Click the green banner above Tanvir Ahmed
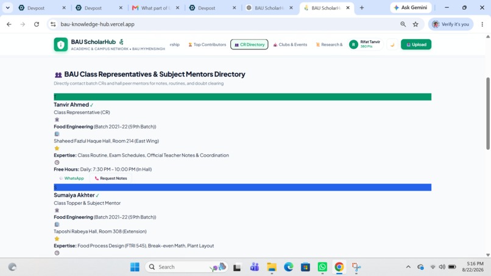Screen dimensions: 491x276 (242, 97)
